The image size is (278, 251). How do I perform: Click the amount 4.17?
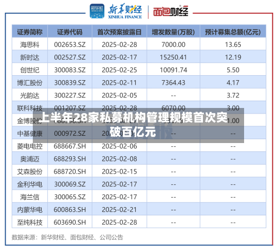coord(233,83)
